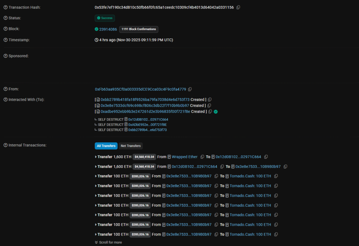Click the clock icon beside the timestamp
This screenshot has width=359, height=246.
96,40
